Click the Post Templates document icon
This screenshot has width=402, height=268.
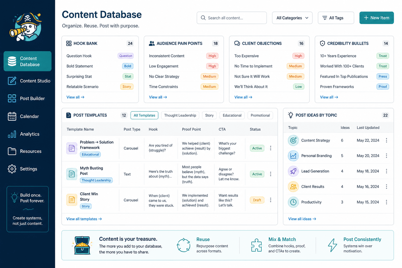point(69,115)
